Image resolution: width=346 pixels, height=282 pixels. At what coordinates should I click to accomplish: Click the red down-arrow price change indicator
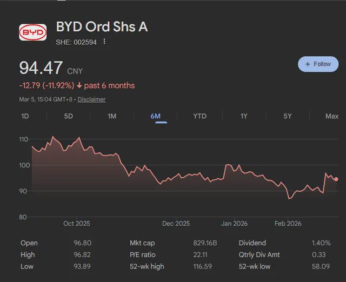point(79,85)
